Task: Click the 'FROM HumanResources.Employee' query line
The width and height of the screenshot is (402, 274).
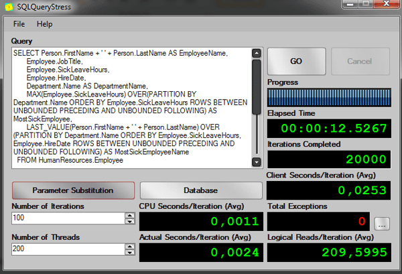Action: (x=70, y=160)
